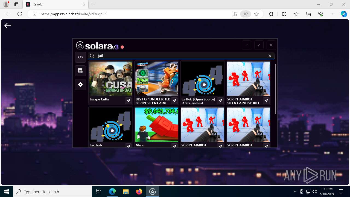Screen dimensions: 350x197
Task: Open File Explorer from the taskbar
Action: point(126,192)
